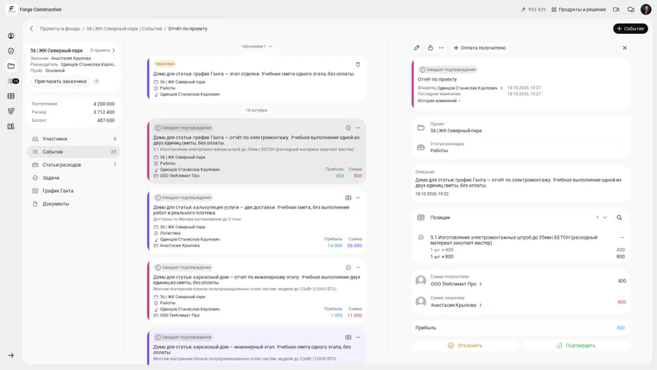Viewport: 657px width, 370px height.
Task: Open more options on position 5.1 row
Action: pyautogui.click(x=622, y=237)
